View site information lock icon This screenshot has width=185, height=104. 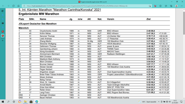point(24,6)
